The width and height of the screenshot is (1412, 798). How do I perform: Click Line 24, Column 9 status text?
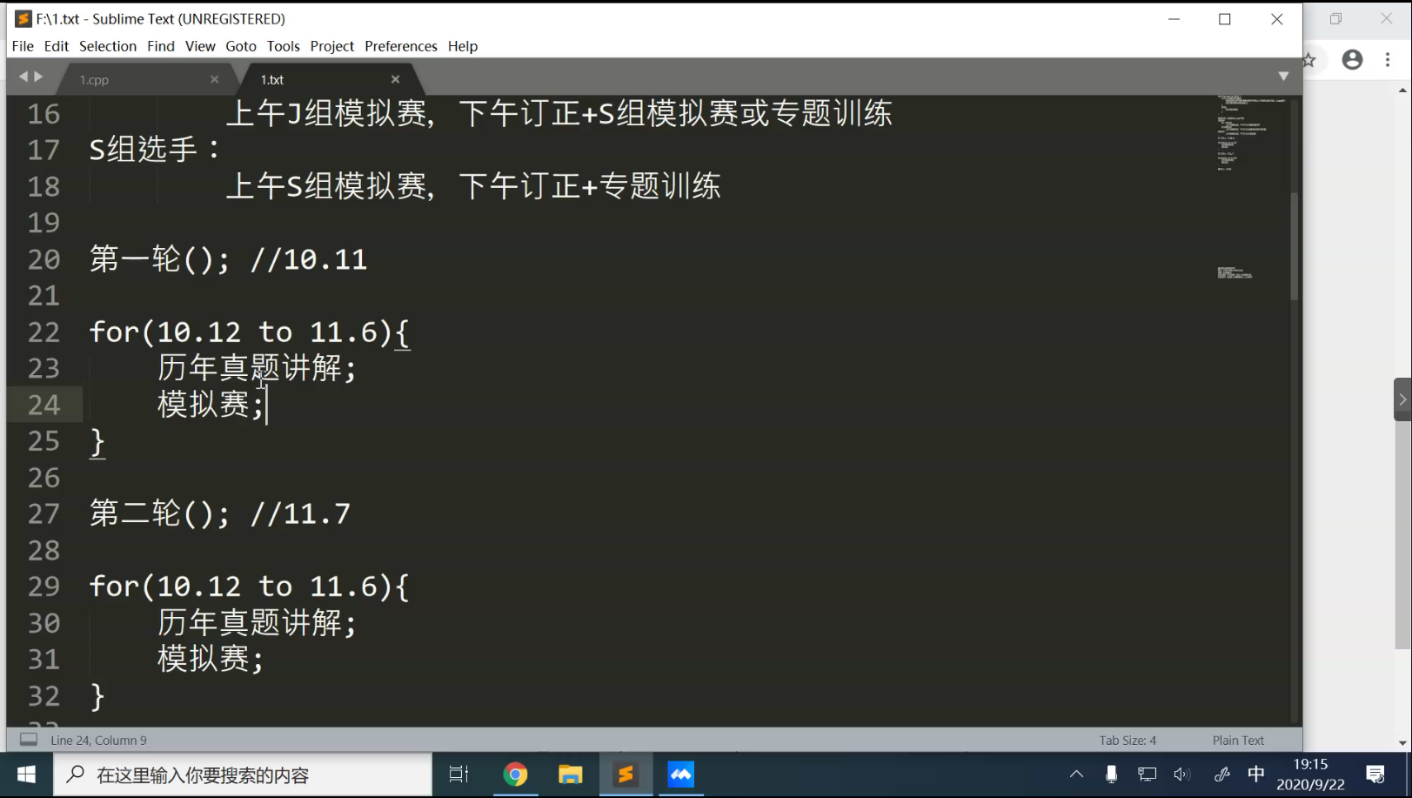pos(99,741)
